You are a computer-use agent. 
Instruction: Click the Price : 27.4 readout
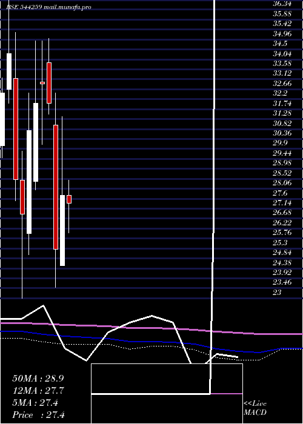pos(38,415)
